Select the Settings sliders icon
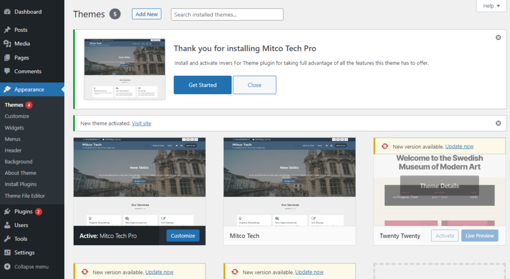 pyautogui.click(x=7, y=252)
